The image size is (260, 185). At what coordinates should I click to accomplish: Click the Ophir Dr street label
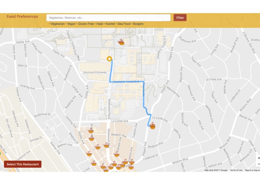(x=22, y=66)
